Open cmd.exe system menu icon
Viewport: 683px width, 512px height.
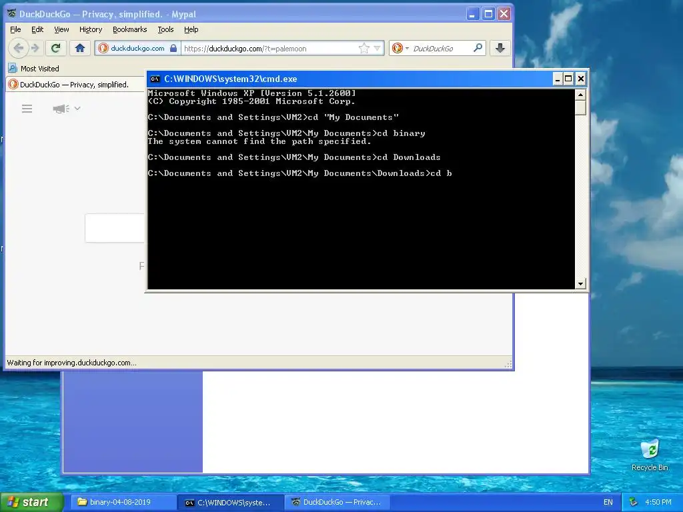[155, 79]
